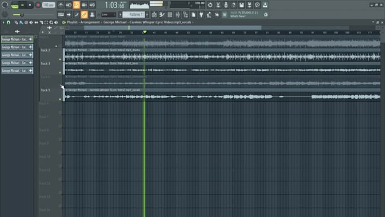
Task: Click the stamp icon in toolbar
Action: click(x=92, y=15)
